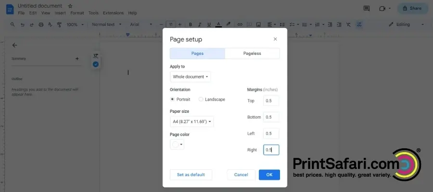The width and height of the screenshot is (433, 192).
Task: Click the Undo icon in toolbar
Action: click(x=22, y=24)
